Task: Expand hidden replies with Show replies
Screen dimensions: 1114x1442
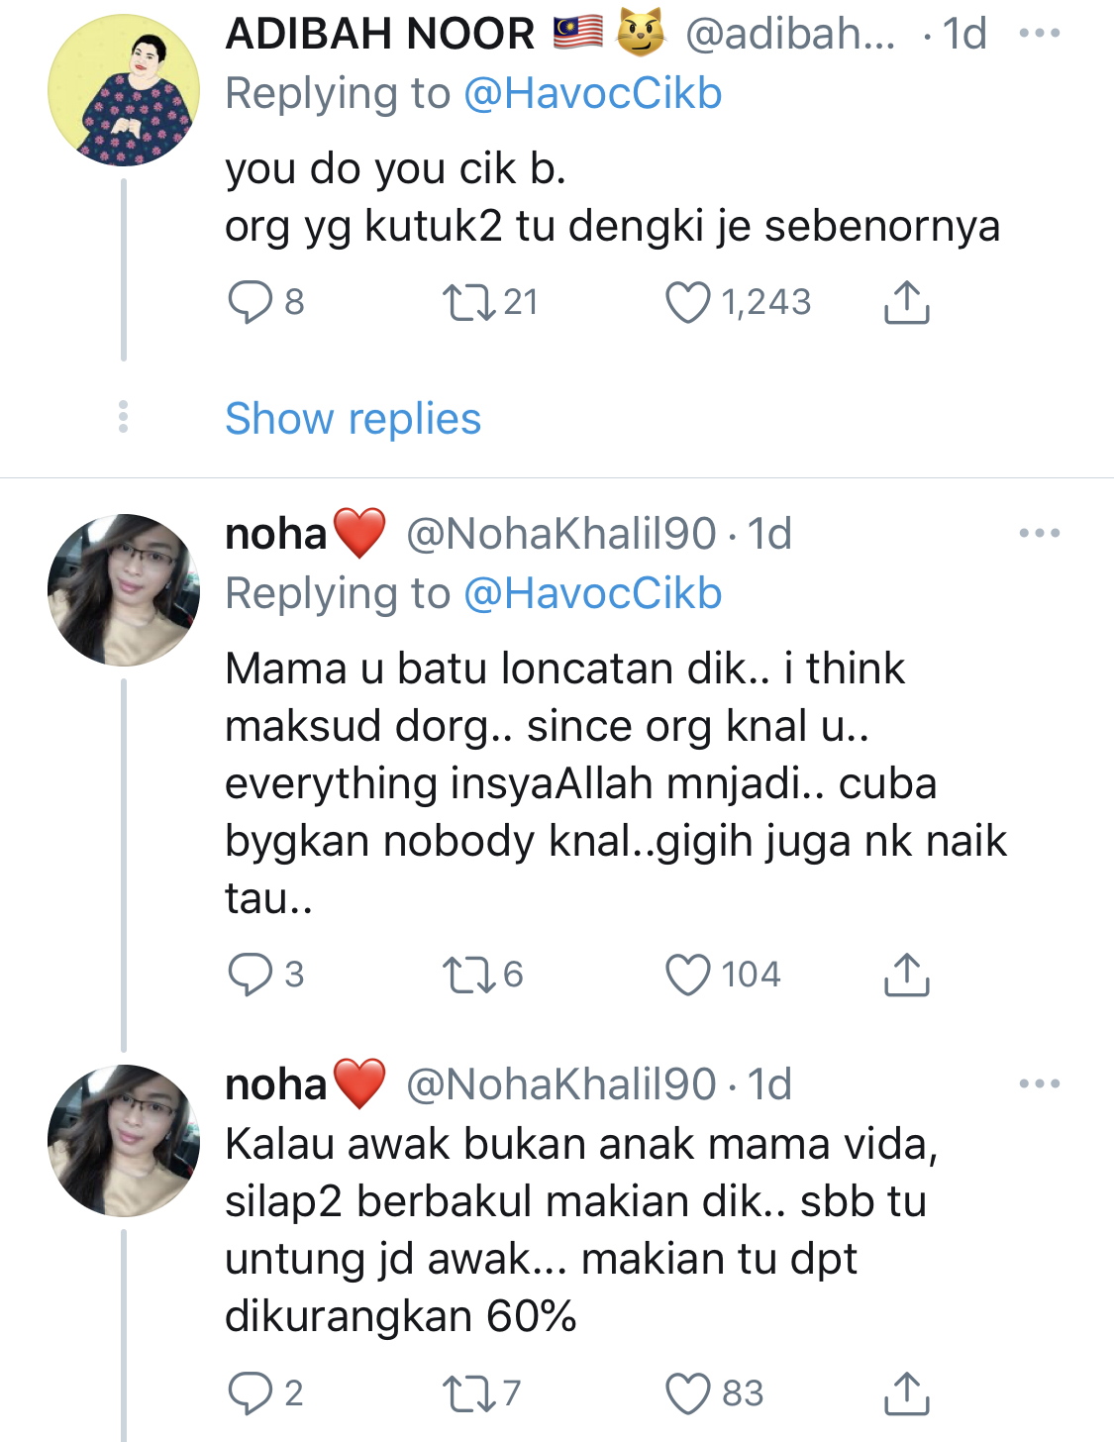Action: click(353, 419)
